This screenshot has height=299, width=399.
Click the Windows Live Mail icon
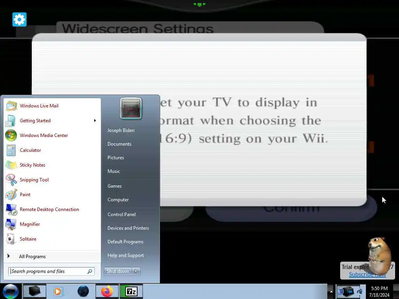click(11, 106)
